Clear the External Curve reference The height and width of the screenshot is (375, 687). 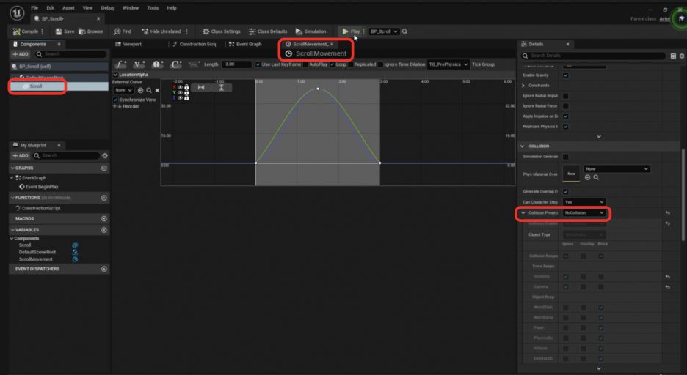coord(157,91)
